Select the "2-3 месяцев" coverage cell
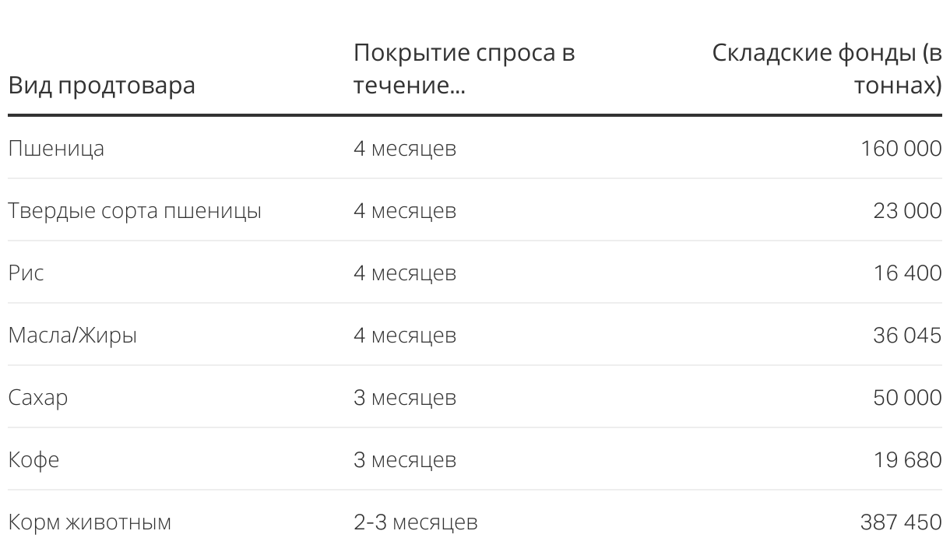950x559 pixels. (x=415, y=522)
